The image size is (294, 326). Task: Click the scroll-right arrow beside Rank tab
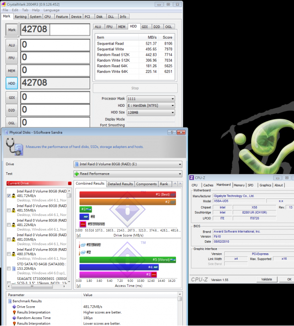tap(180, 184)
